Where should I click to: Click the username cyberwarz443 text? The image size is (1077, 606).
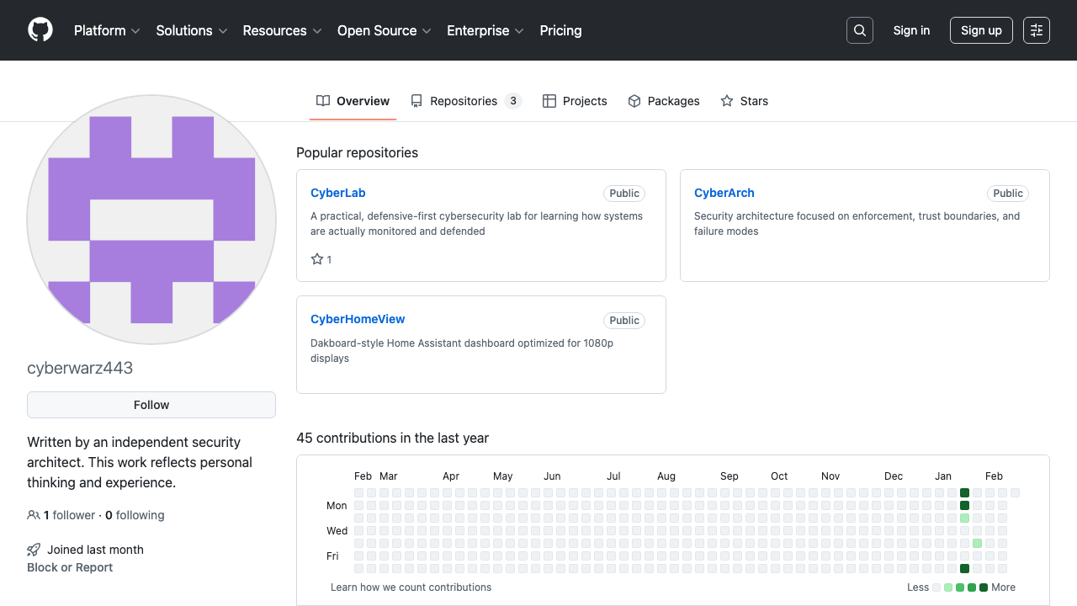click(x=80, y=368)
